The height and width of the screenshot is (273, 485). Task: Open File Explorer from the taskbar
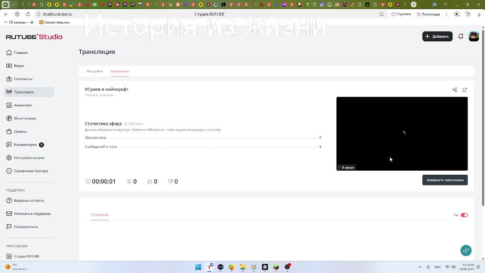point(242,267)
